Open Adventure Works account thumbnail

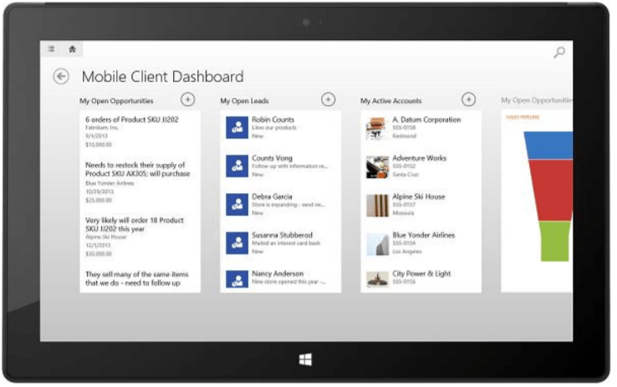(x=377, y=166)
